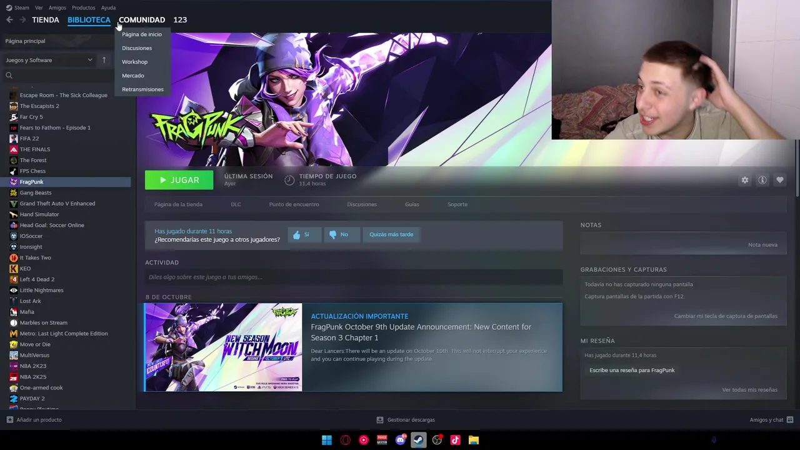Click the add a product plus icon

click(x=9, y=420)
